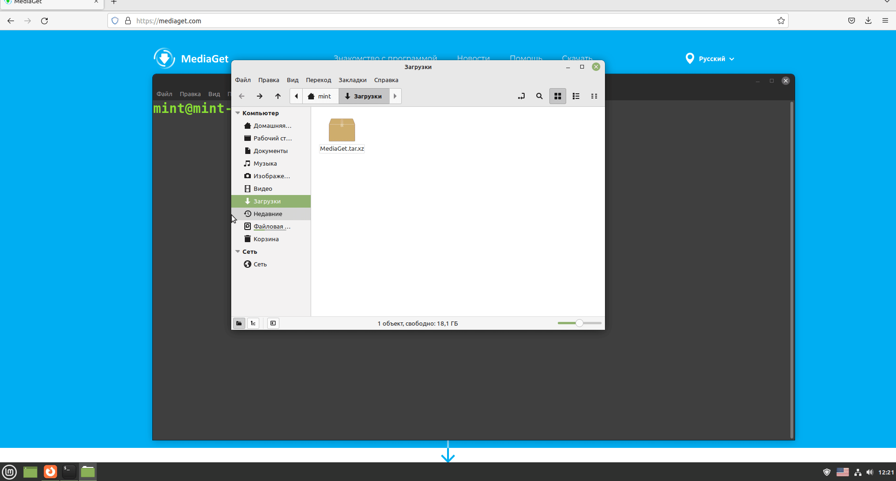Screen dimensions: 896x481
Task: Collapse the Компьютер sidebar section
Action: [238, 113]
